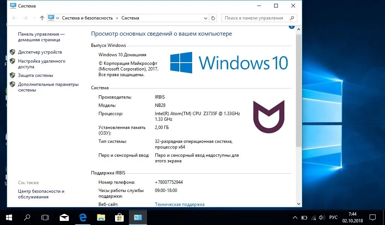Click the refresh icon next to address bar

[213, 18]
